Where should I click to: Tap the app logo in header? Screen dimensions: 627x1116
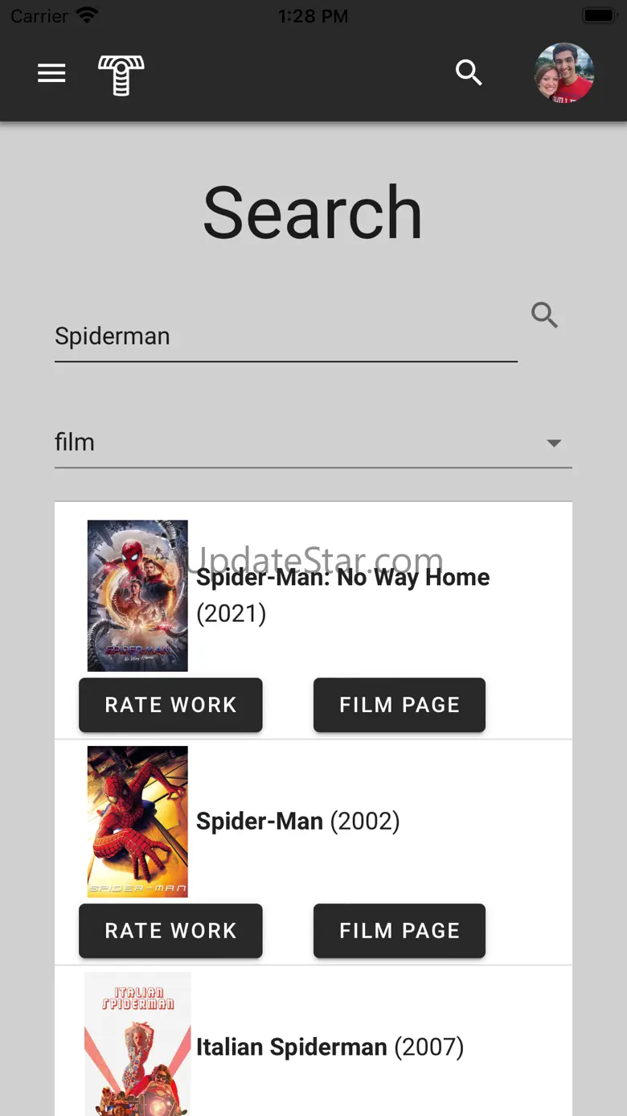(x=121, y=75)
